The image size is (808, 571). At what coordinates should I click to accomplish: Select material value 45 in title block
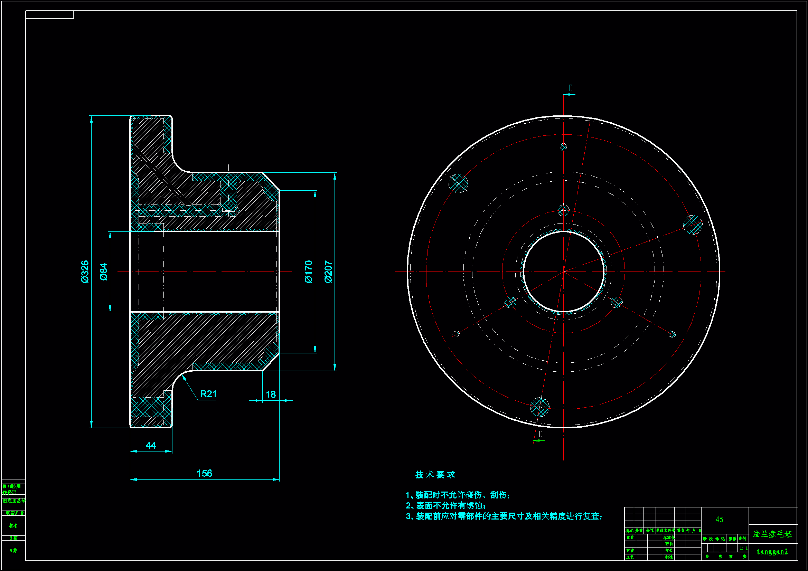[719, 520]
